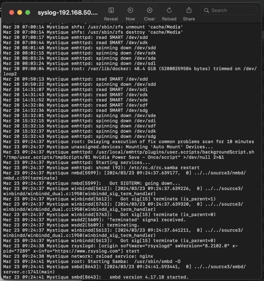Click winbindd[5613] terminate is_parent=0 line
This screenshot has height=281, width=264.
click(109, 241)
